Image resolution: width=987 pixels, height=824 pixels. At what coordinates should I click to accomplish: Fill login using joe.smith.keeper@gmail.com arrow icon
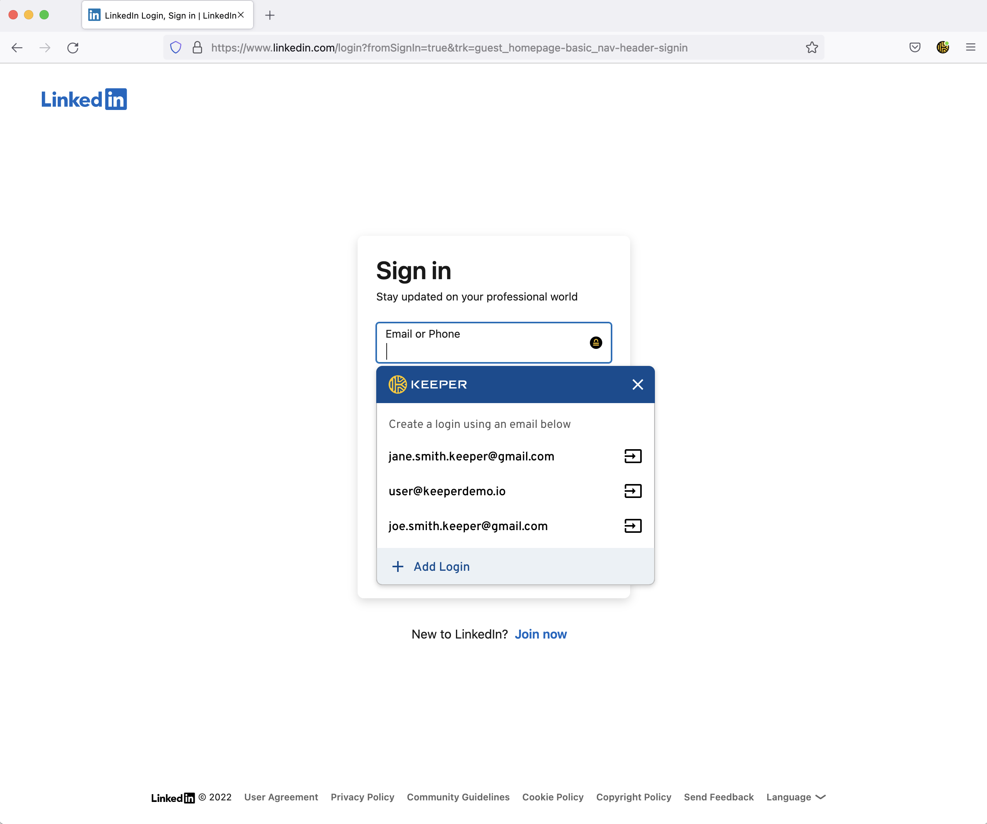pyautogui.click(x=632, y=526)
